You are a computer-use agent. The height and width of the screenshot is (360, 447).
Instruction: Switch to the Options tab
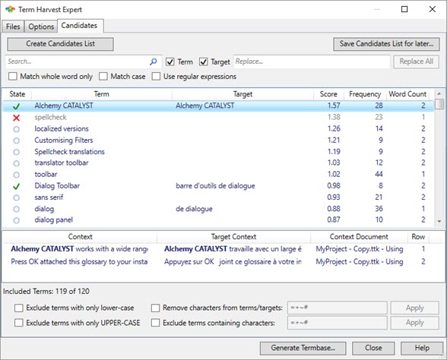[x=41, y=27]
